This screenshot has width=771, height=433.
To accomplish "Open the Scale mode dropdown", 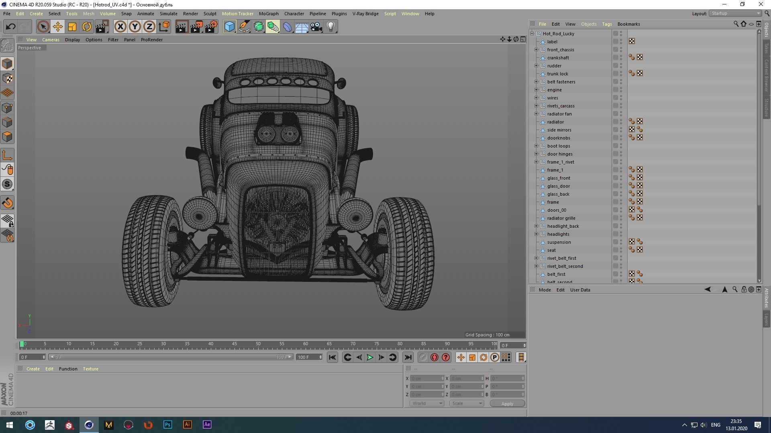I will pyautogui.click(x=467, y=403).
